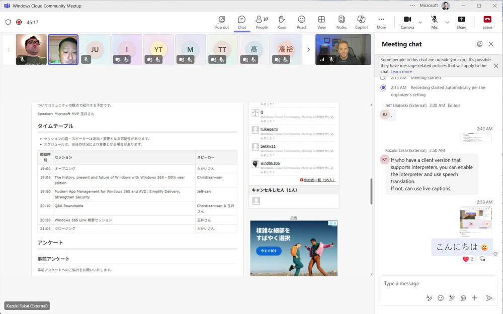Click the JU avatar in chat
The width and height of the screenshot is (503, 314).
click(384, 115)
